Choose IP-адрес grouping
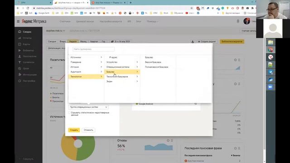 pos(113,58)
